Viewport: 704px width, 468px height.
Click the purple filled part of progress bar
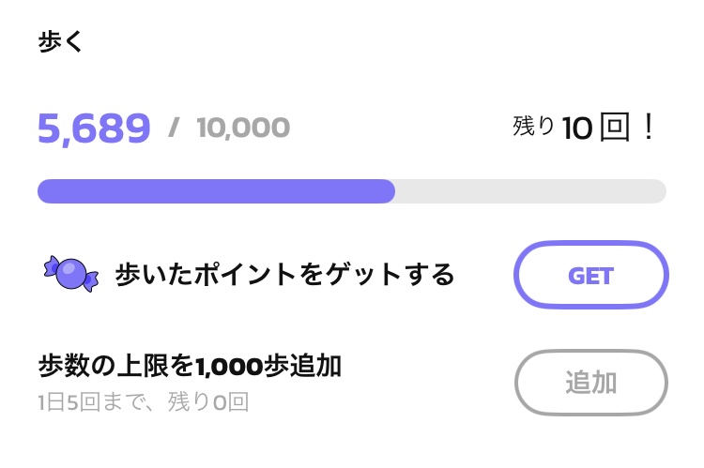[216, 191]
